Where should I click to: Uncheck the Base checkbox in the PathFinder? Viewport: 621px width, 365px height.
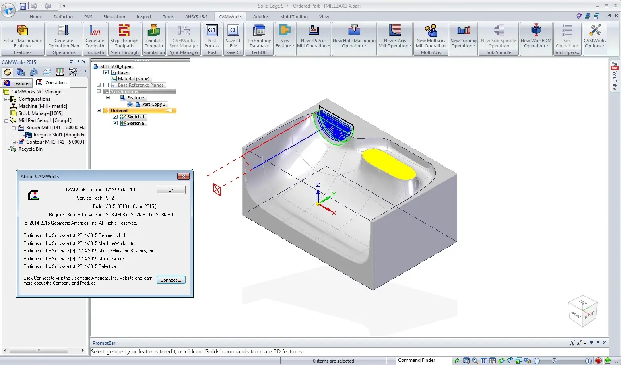click(106, 72)
